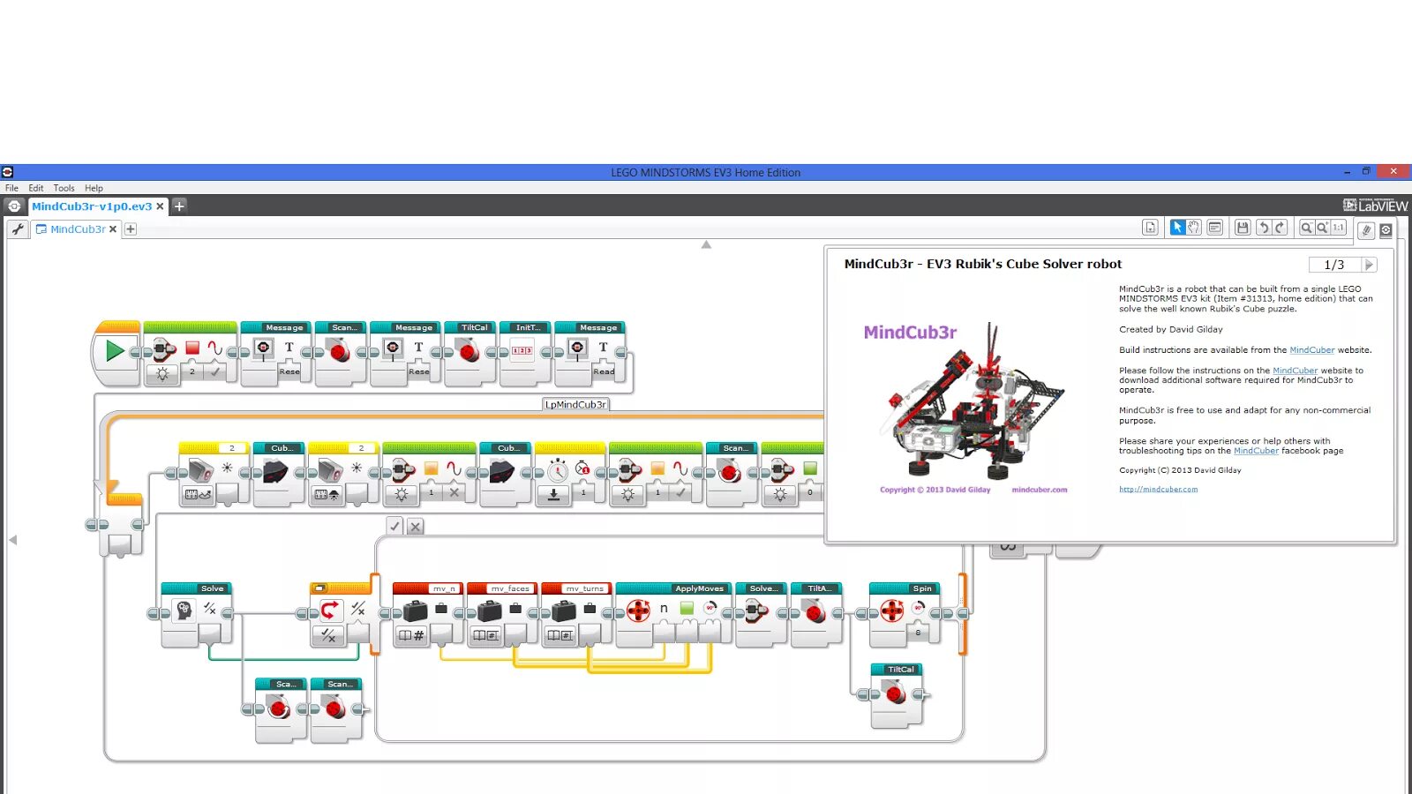Open project properties wrench tab

click(x=18, y=229)
